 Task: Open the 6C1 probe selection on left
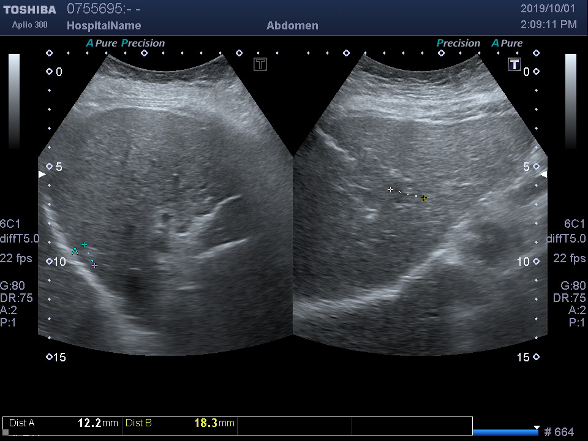[x=10, y=224]
